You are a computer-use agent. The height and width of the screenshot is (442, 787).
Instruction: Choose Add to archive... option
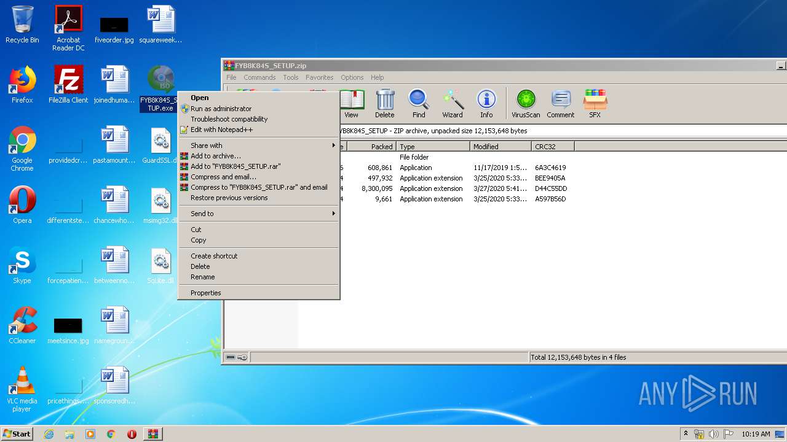[258, 156]
